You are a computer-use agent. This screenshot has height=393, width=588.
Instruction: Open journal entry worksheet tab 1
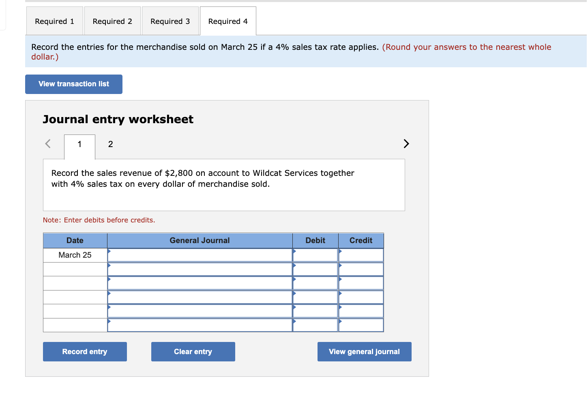[79, 146]
